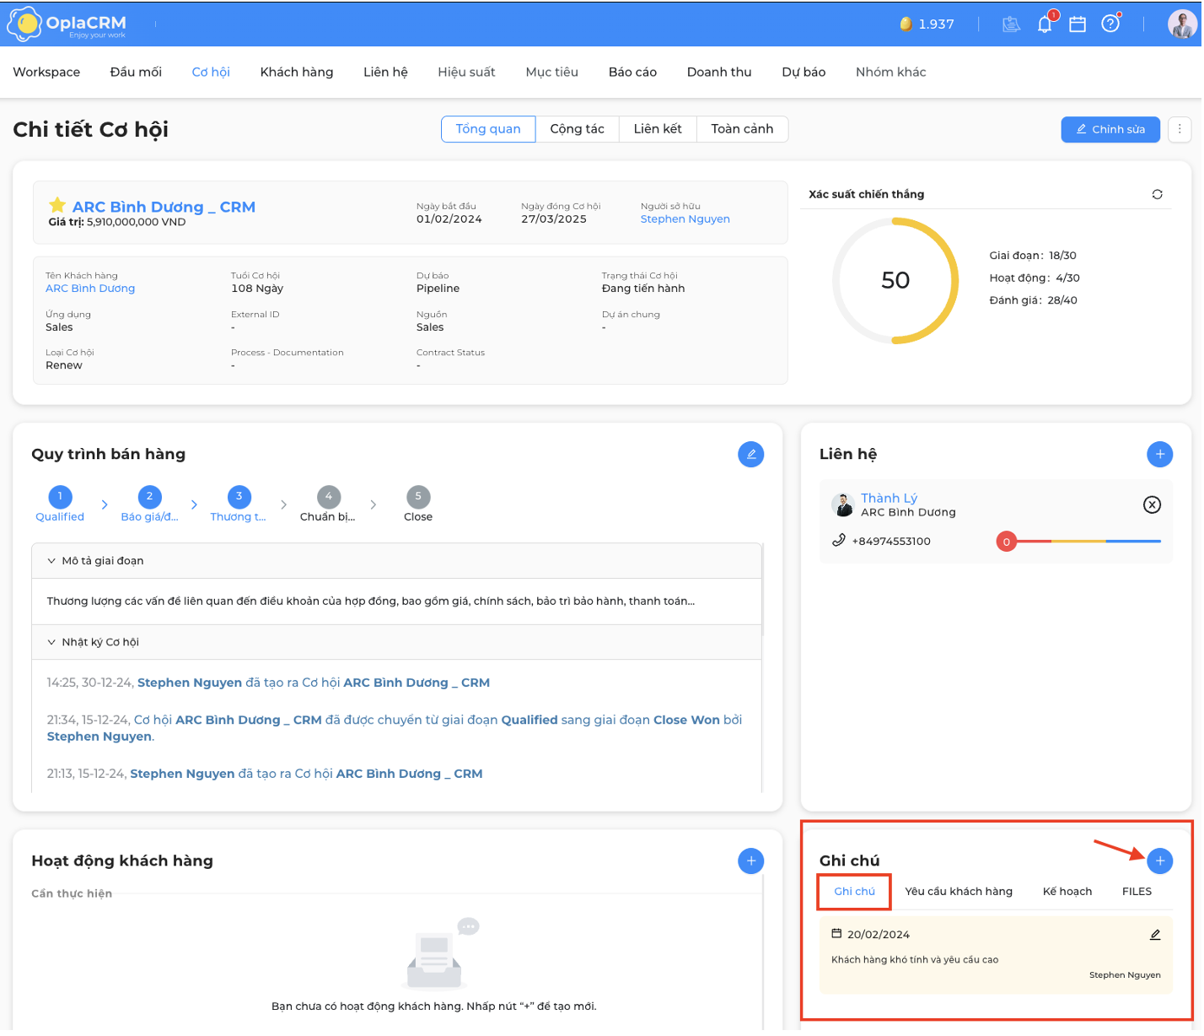
Task: Select stage 2 Báo giá
Action: pyautogui.click(x=149, y=505)
